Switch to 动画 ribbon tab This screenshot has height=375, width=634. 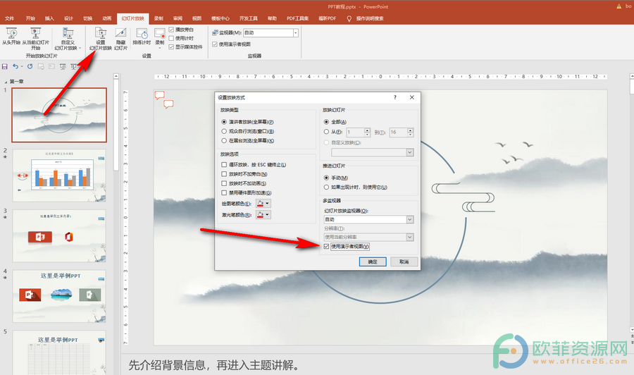(x=107, y=18)
